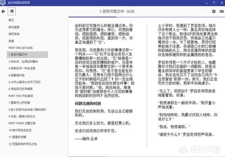Open chapter 2 from the contents list
Viewport: 225px width, 157px height.
(23, 61)
